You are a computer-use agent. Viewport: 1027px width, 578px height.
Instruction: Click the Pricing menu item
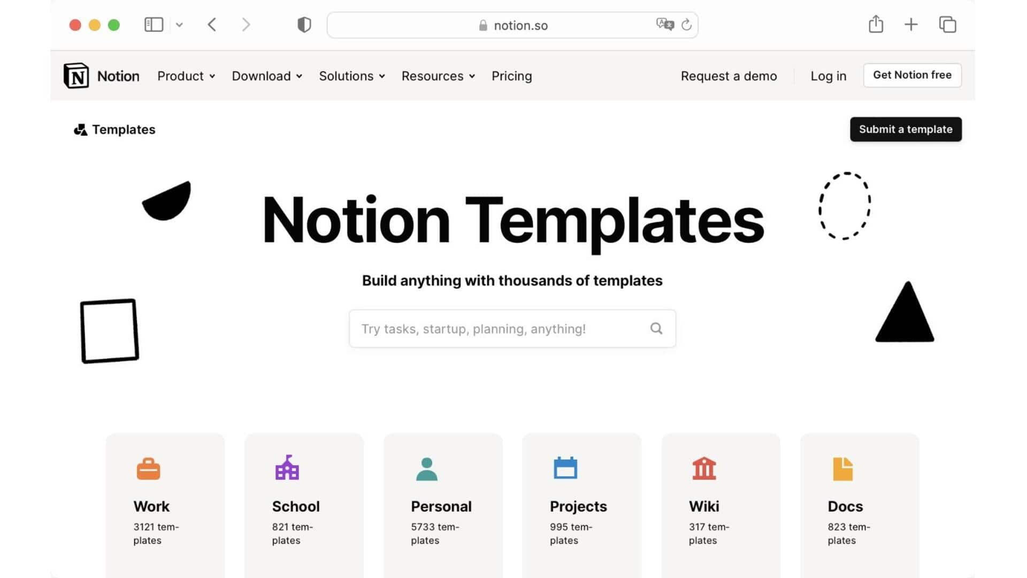point(512,75)
